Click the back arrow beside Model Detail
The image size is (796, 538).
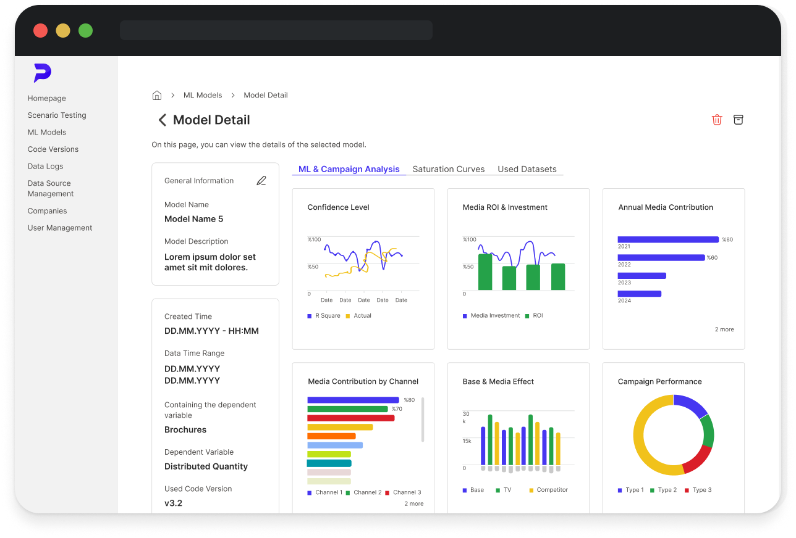161,120
